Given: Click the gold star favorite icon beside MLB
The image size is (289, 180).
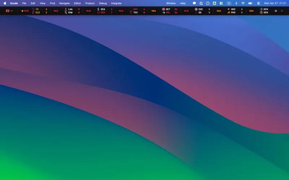Looking at the screenshot, I should tap(22, 11).
